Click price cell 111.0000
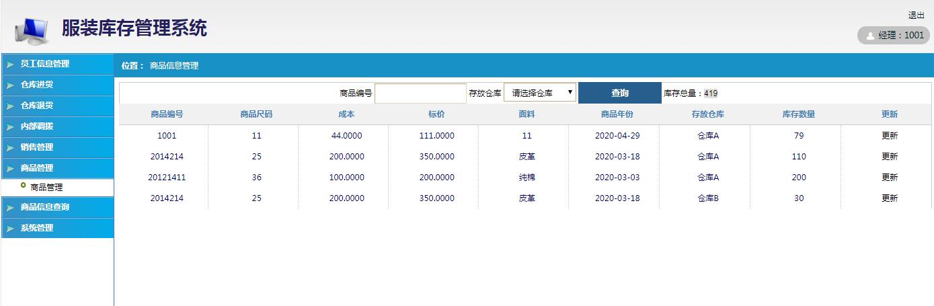This screenshot has height=306, width=934. (436, 136)
